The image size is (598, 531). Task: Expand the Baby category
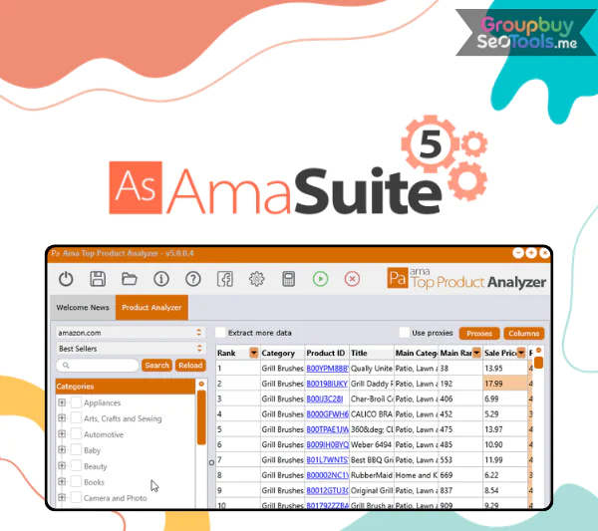62,450
